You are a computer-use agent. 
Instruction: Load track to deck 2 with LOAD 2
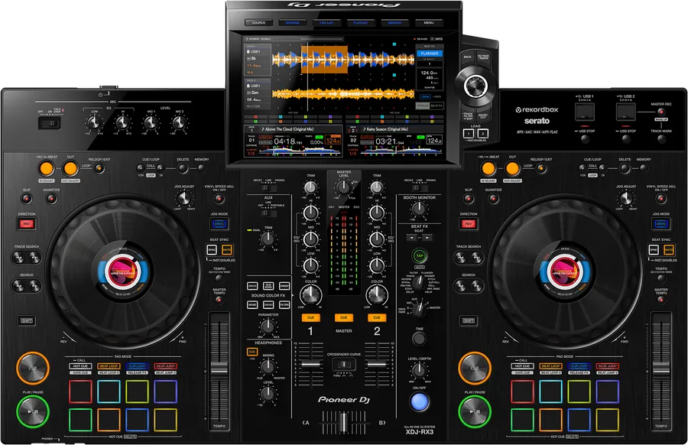[482, 133]
